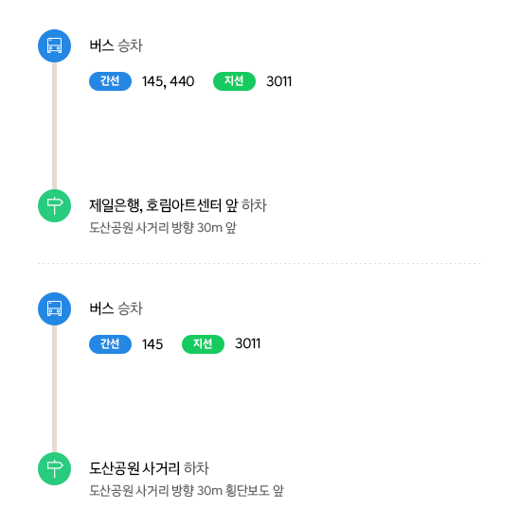Click the bus numbers 145, 440

pos(168,81)
